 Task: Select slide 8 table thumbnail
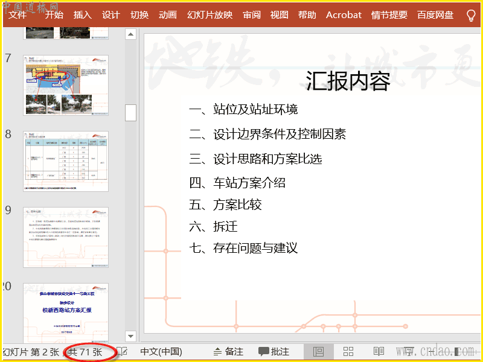tap(66, 161)
